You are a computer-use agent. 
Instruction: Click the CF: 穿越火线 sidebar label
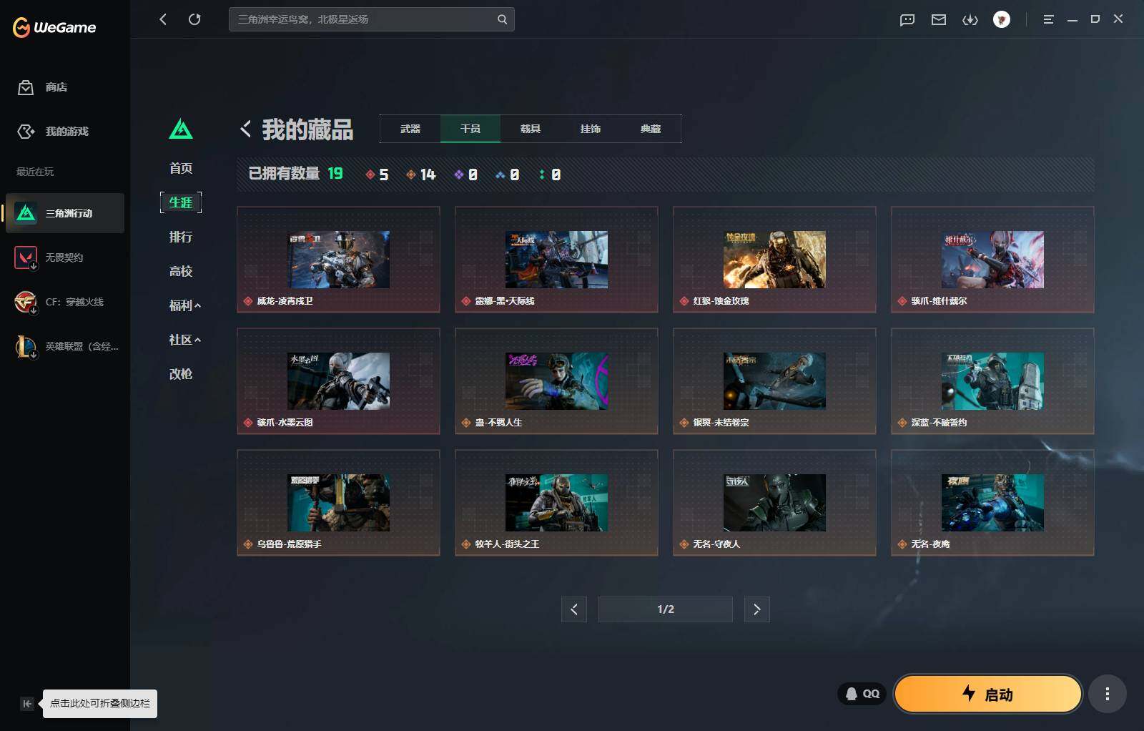(x=74, y=302)
